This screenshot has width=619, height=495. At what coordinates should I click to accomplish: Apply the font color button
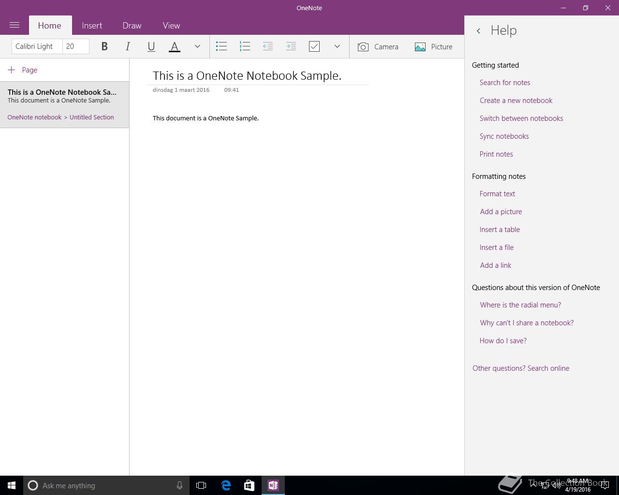pyautogui.click(x=175, y=46)
